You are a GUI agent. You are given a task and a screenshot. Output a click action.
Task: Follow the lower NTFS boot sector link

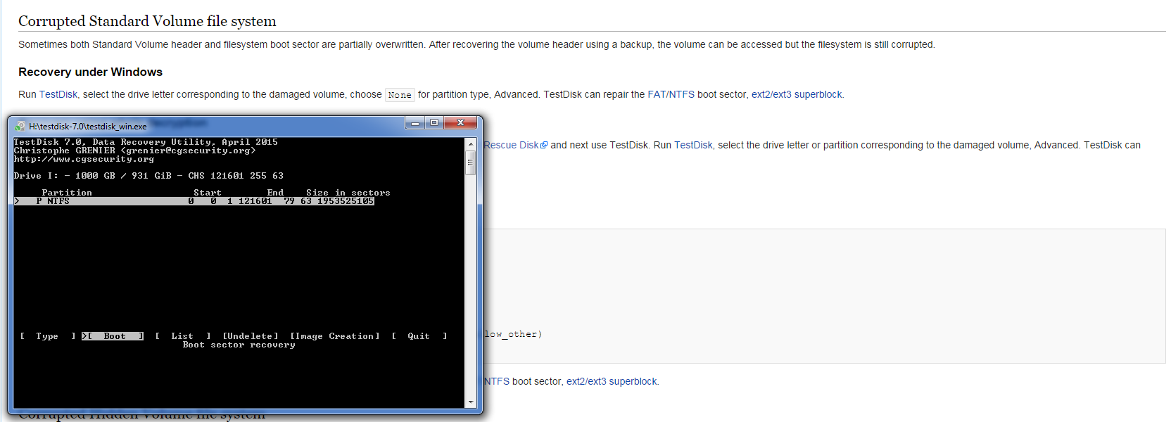496,381
